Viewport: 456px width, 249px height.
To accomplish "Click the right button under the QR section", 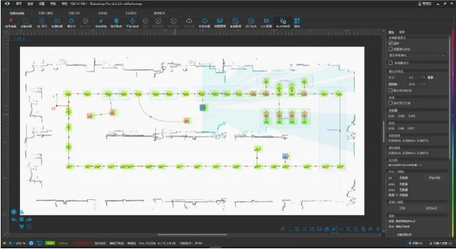I will (x=431, y=208).
